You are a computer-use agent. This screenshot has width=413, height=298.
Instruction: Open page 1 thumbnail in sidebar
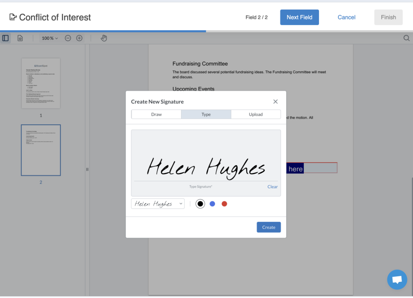click(41, 83)
